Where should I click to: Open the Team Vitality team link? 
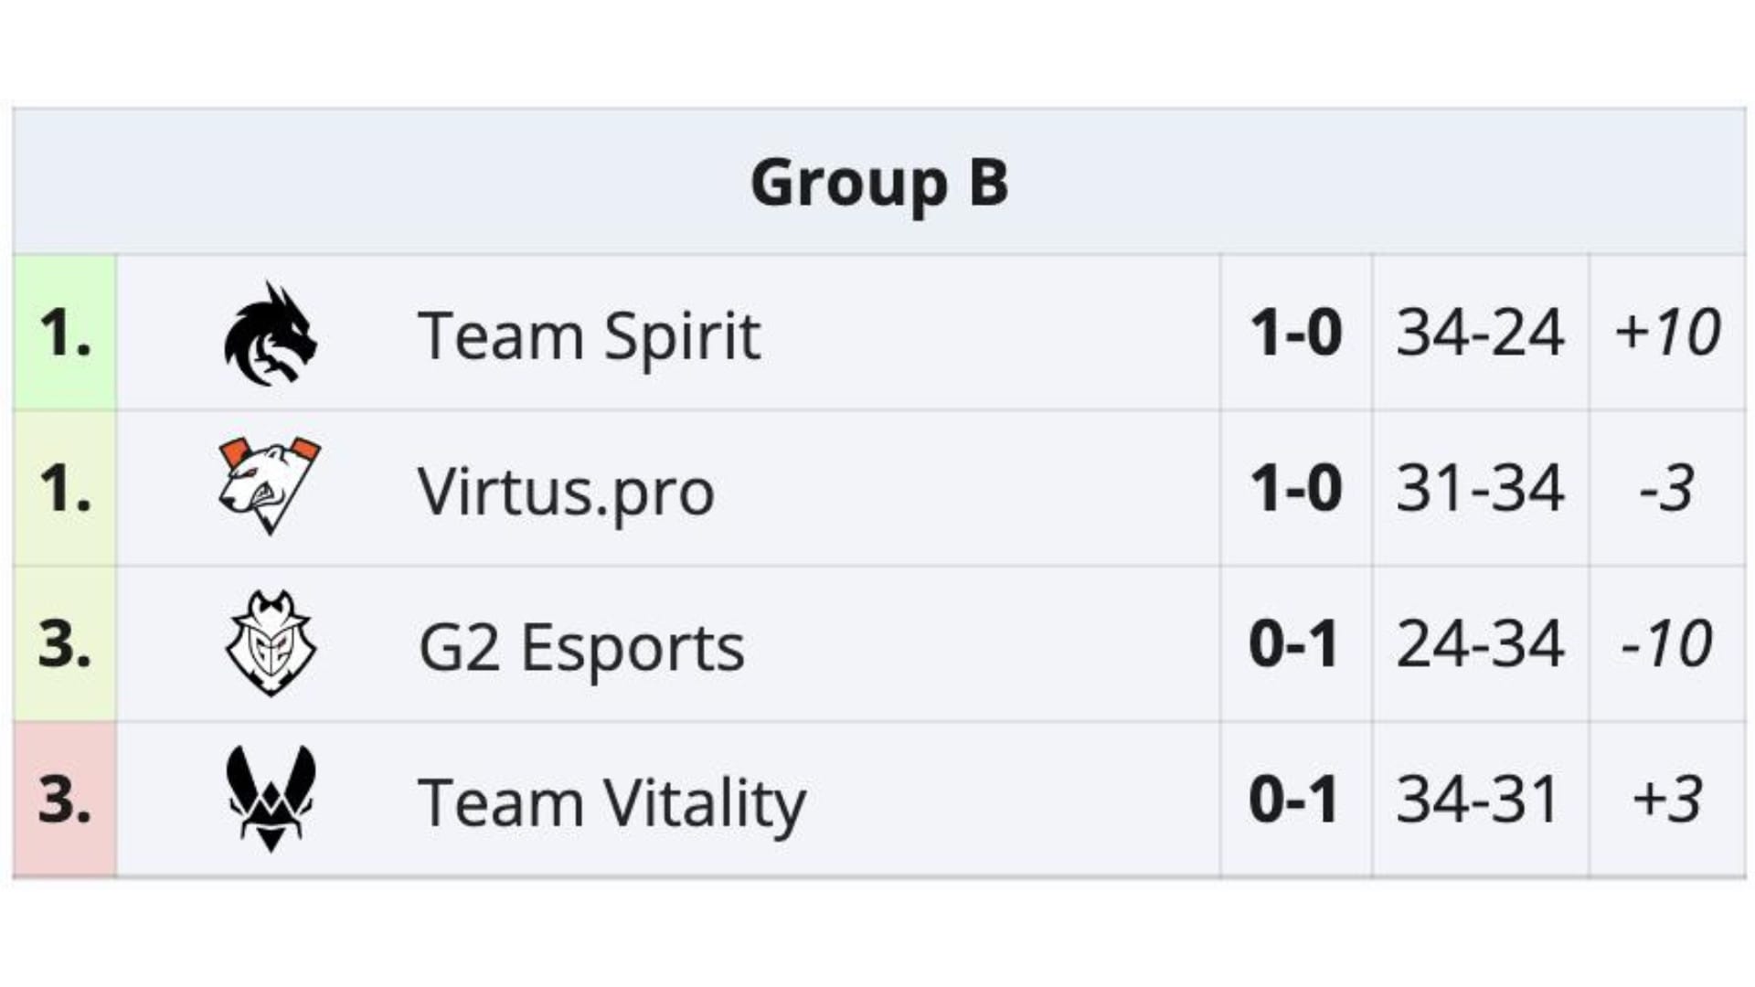[612, 803]
